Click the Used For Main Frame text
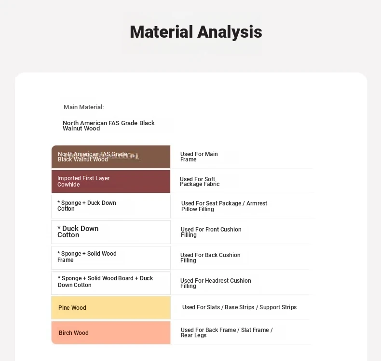 [199, 157]
